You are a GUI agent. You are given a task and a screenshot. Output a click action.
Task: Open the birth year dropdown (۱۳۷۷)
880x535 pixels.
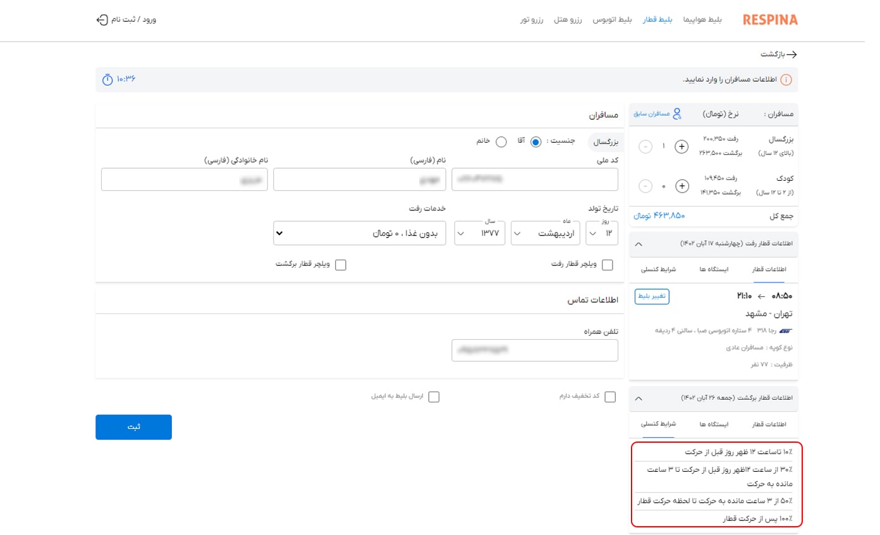(480, 234)
